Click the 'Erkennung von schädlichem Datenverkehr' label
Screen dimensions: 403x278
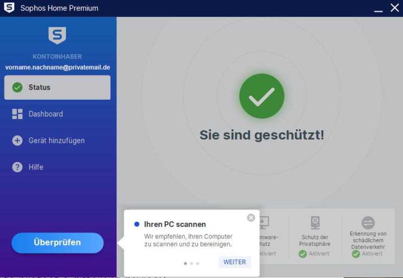(x=368, y=240)
